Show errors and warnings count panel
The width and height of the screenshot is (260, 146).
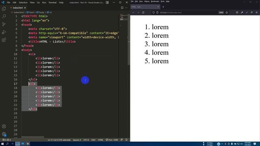tap(6, 140)
